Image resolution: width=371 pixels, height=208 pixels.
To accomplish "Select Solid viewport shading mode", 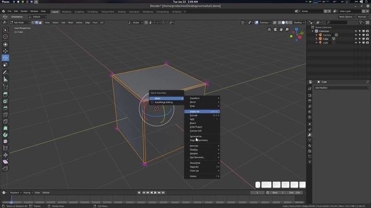I will (x=283, y=23).
